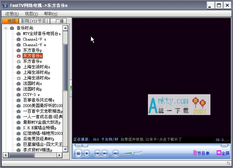The height and width of the screenshot is (168, 233).
Task: Click the TV icon of MTV全球音乐电视台s
Action: 18,34
